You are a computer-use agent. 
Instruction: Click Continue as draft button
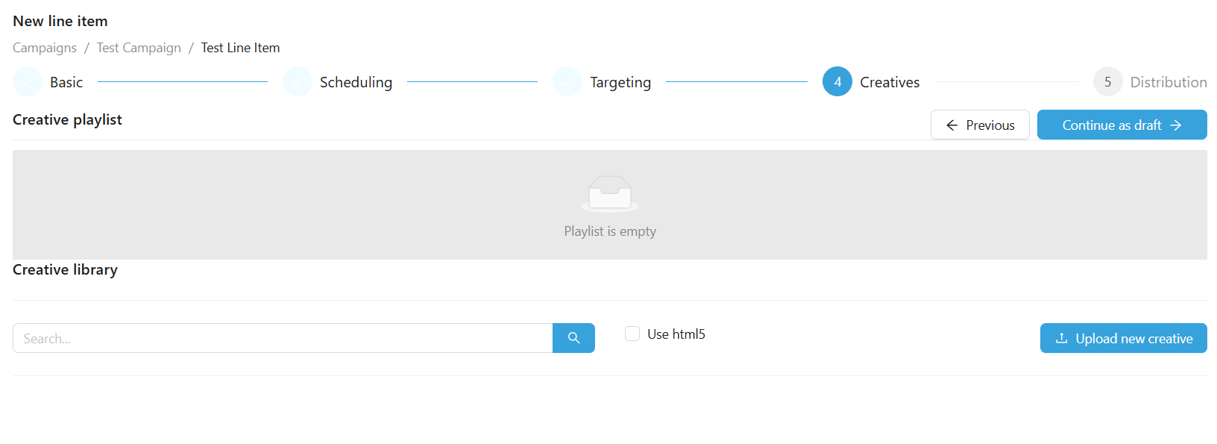pos(1122,125)
